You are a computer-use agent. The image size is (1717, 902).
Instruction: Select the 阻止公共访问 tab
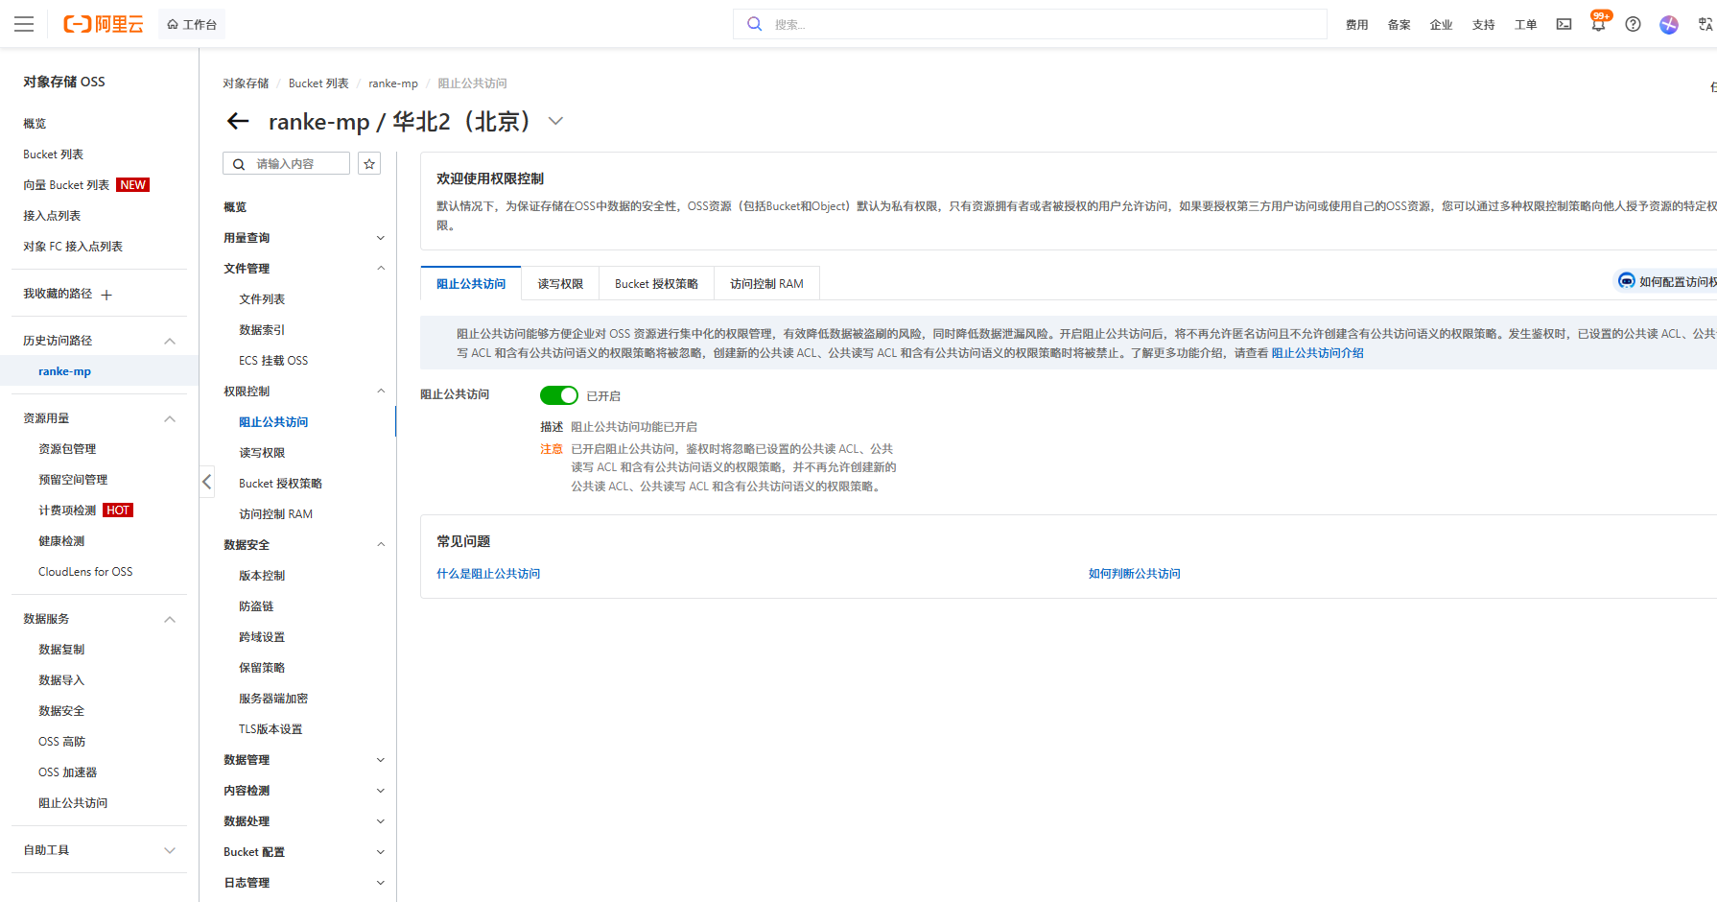(471, 284)
